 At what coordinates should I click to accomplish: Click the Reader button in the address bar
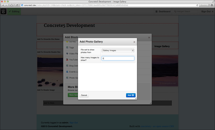coord(204,5)
